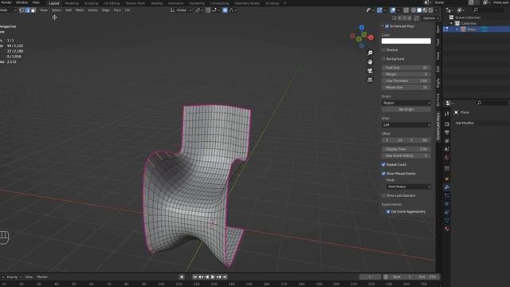The height and width of the screenshot is (287, 510).
Task: Open the Modifiers wrench tab icon
Action: pyautogui.click(x=447, y=187)
